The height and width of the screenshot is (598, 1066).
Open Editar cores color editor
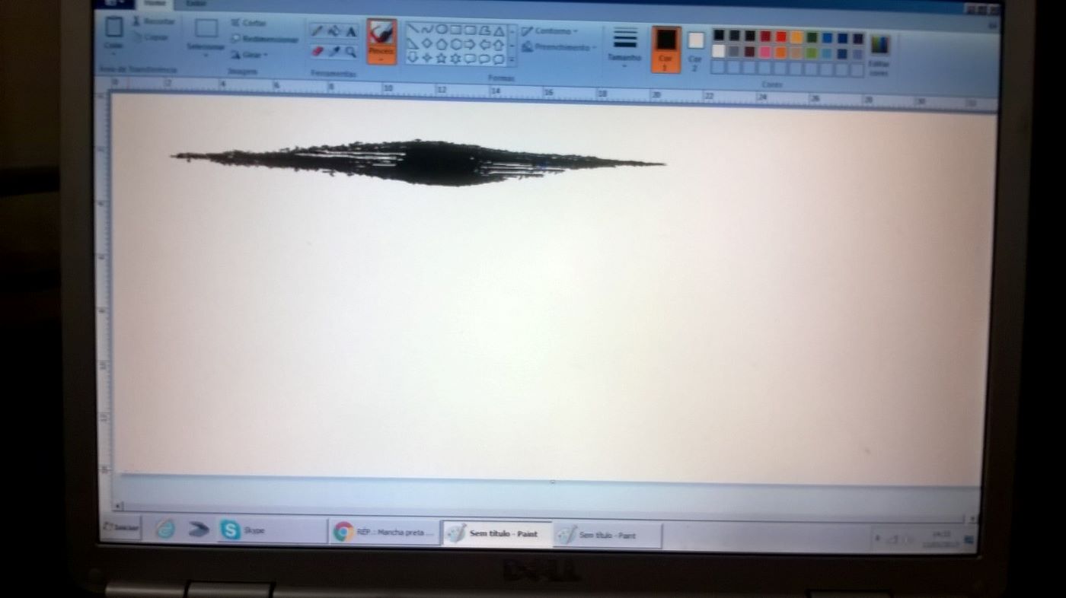[879, 56]
